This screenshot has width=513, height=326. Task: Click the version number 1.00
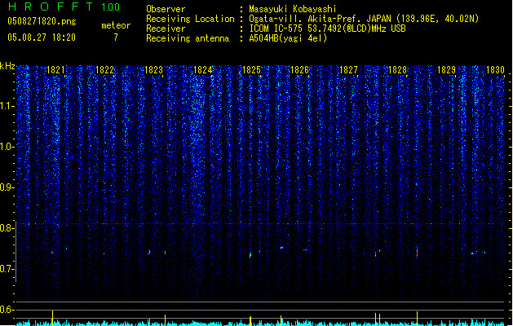click(x=111, y=7)
